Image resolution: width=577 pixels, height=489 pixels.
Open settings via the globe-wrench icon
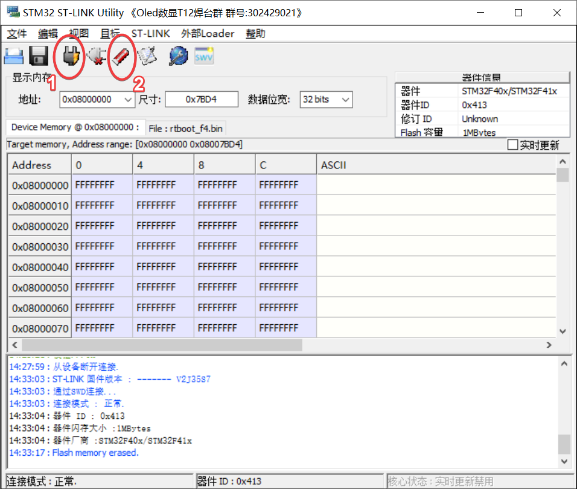click(176, 56)
